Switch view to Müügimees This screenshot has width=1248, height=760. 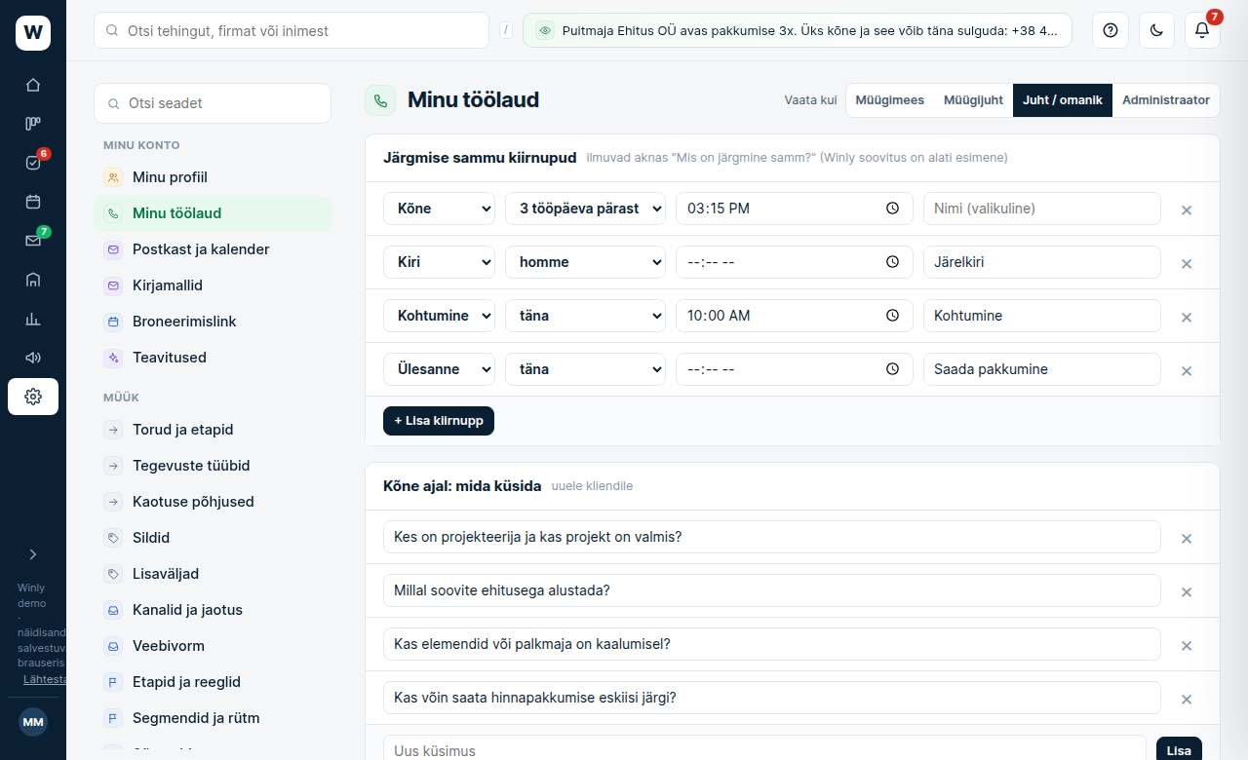889,100
